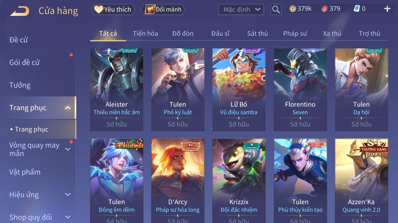
Task: Tap the blue voucher currency icon
Action: [x=357, y=9]
